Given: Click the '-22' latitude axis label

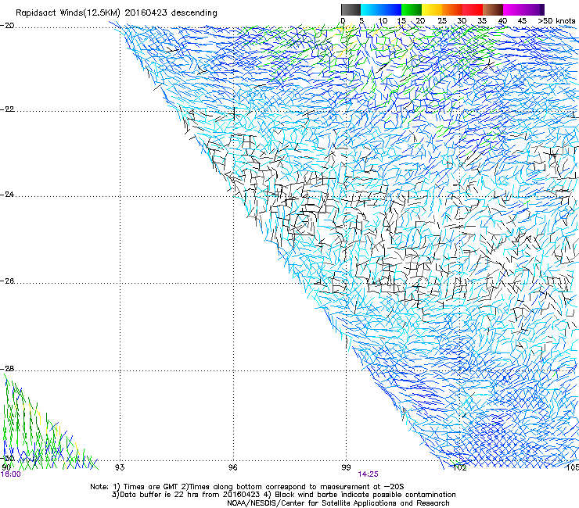Looking at the screenshot, I should (x=7, y=109).
